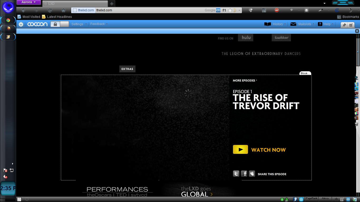The width and height of the screenshot is (360, 202).
Task: Click the thelxd.com site identity button
Action: pyautogui.click(x=83, y=10)
